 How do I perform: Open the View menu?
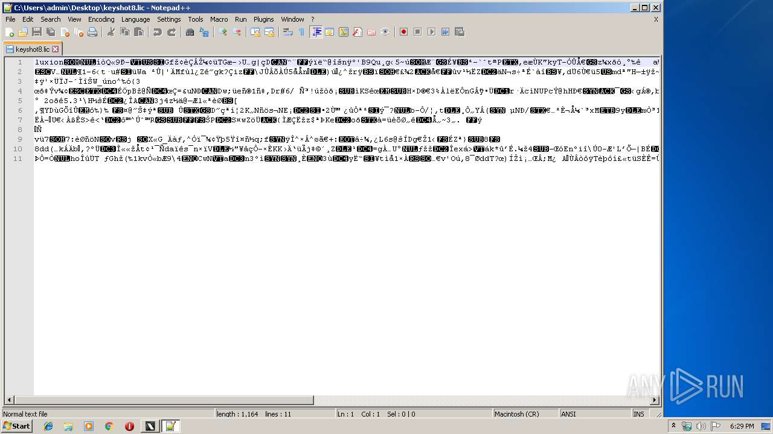click(74, 19)
